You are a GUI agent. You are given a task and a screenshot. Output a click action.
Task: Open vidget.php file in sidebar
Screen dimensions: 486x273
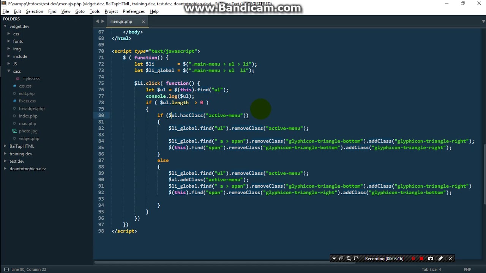coord(29,138)
